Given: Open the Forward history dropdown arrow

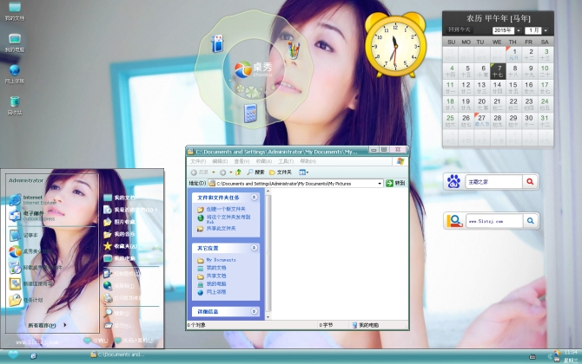Looking at the screenshot, I should [x=230, y=172].
